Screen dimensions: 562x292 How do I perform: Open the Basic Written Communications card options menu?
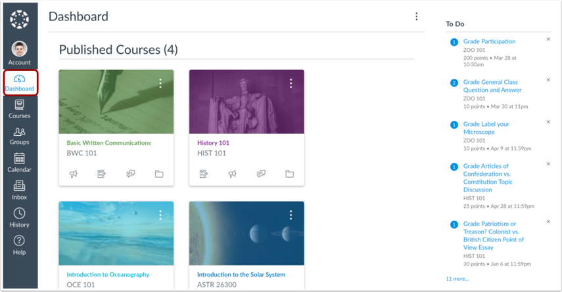(160, 83)
